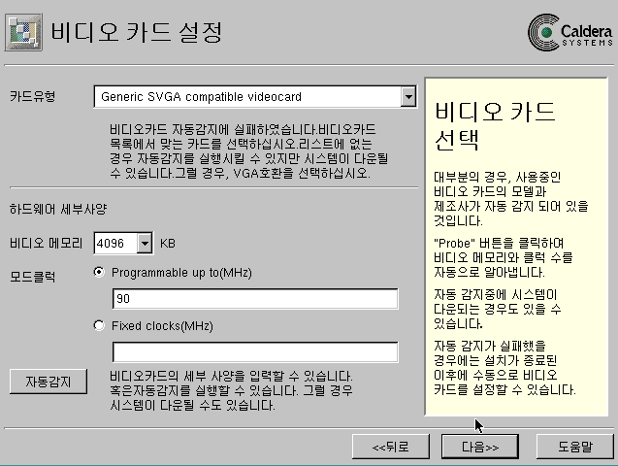
Task: Click the 자동감지 probe button
Action: [x=49, y=382]
